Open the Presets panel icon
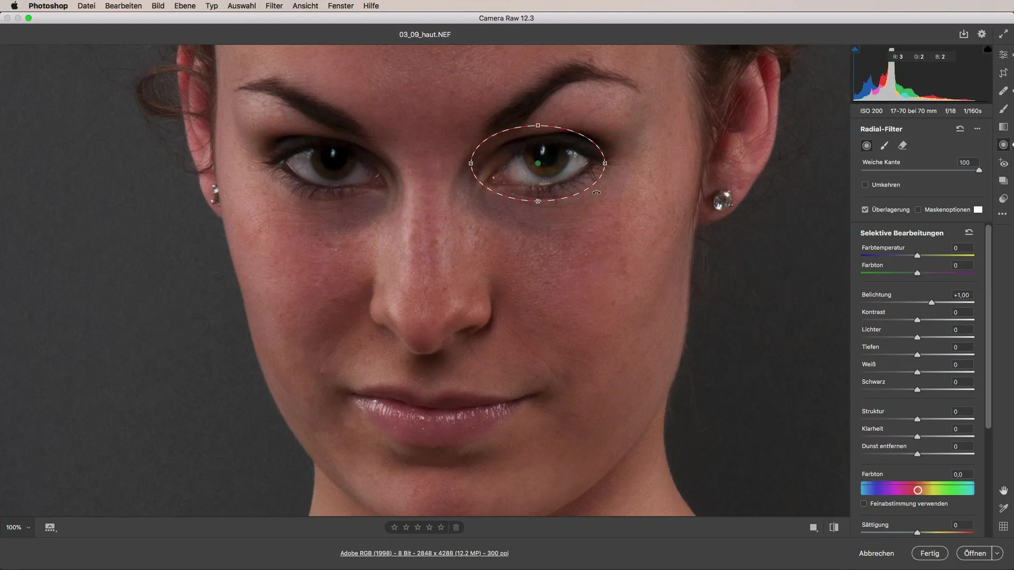 click(1003, 198)
